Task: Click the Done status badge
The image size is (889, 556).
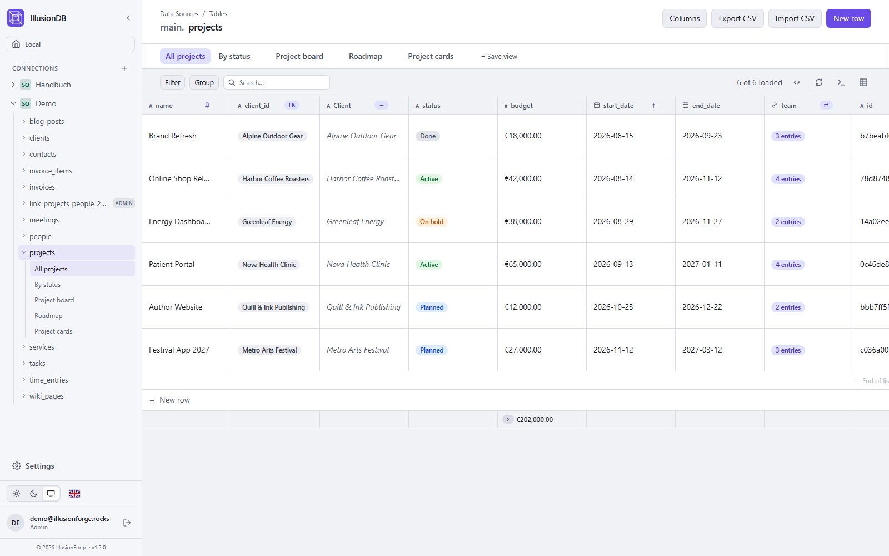Action: (x=428, y=136)
